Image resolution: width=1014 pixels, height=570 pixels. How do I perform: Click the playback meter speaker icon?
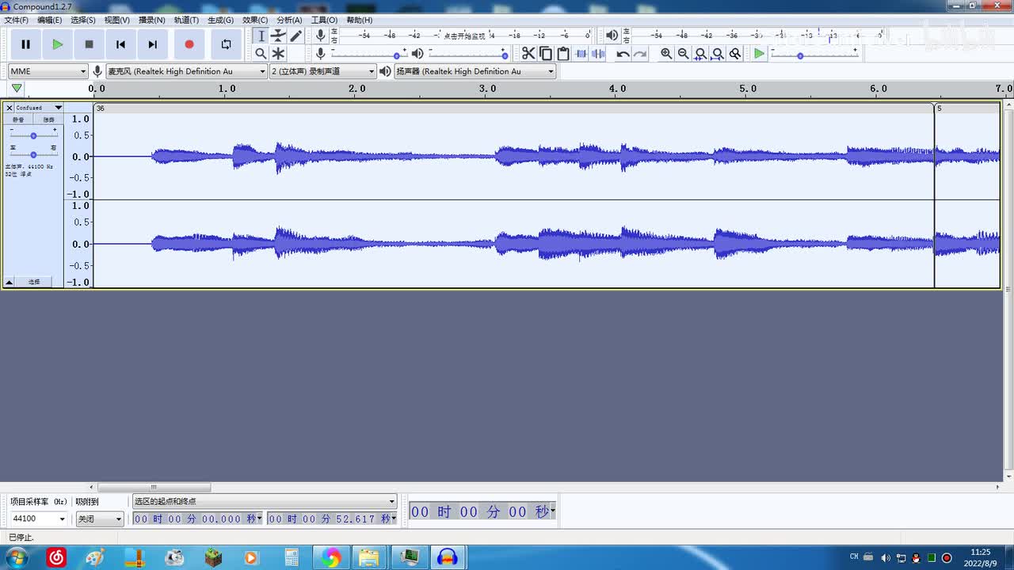click(x=612, y=35)
